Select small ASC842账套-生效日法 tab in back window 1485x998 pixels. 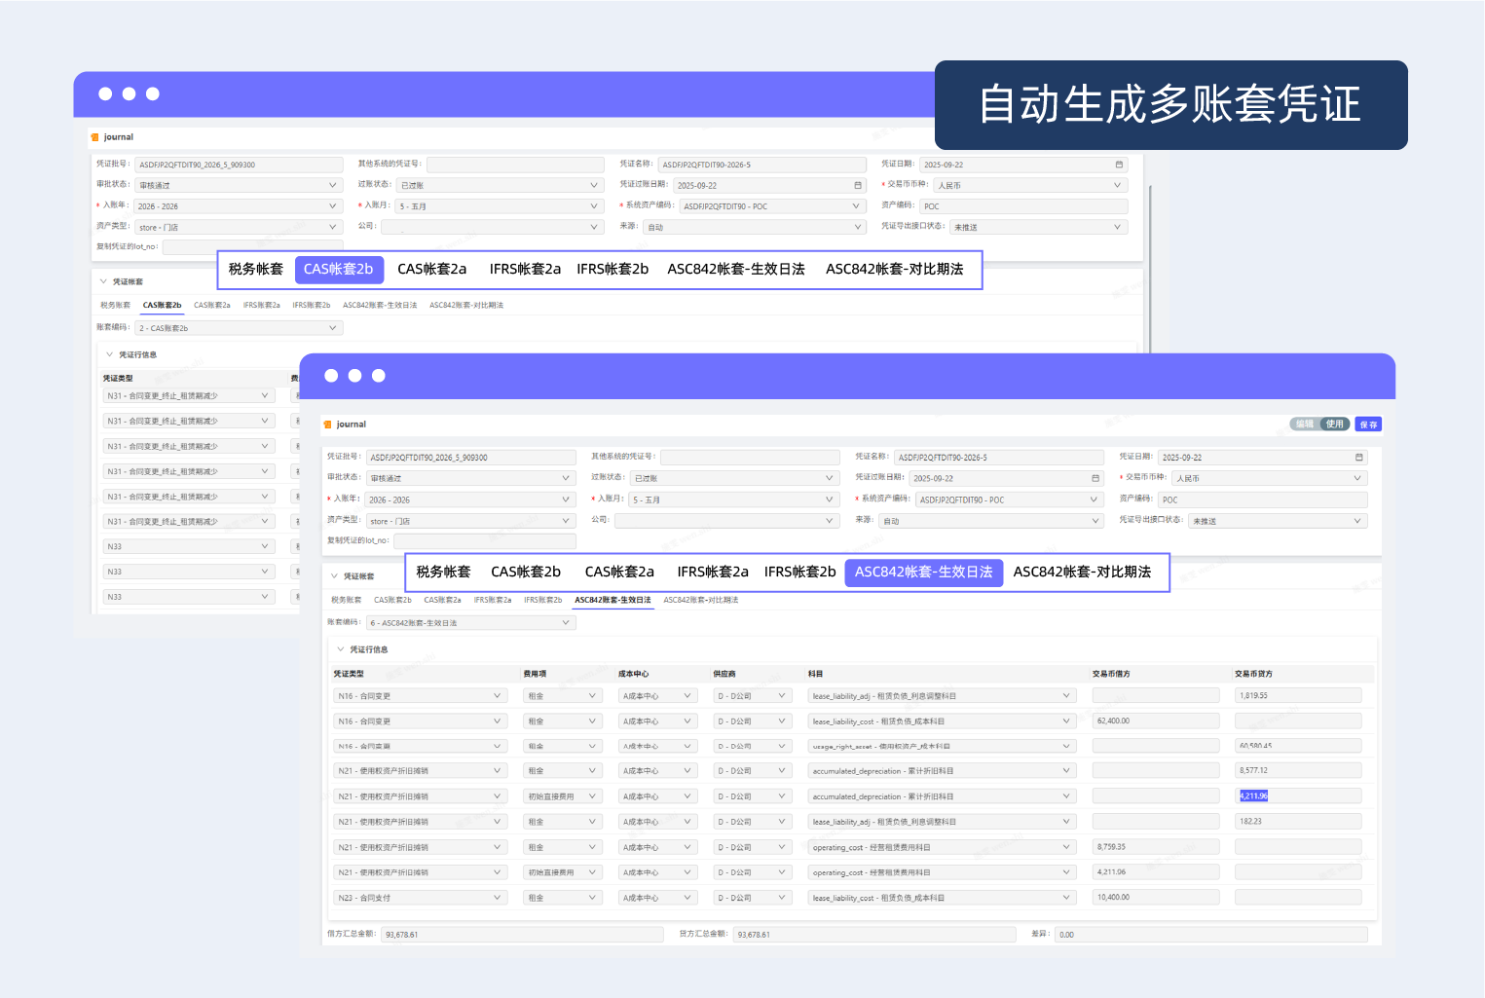(x=380, y=305)
